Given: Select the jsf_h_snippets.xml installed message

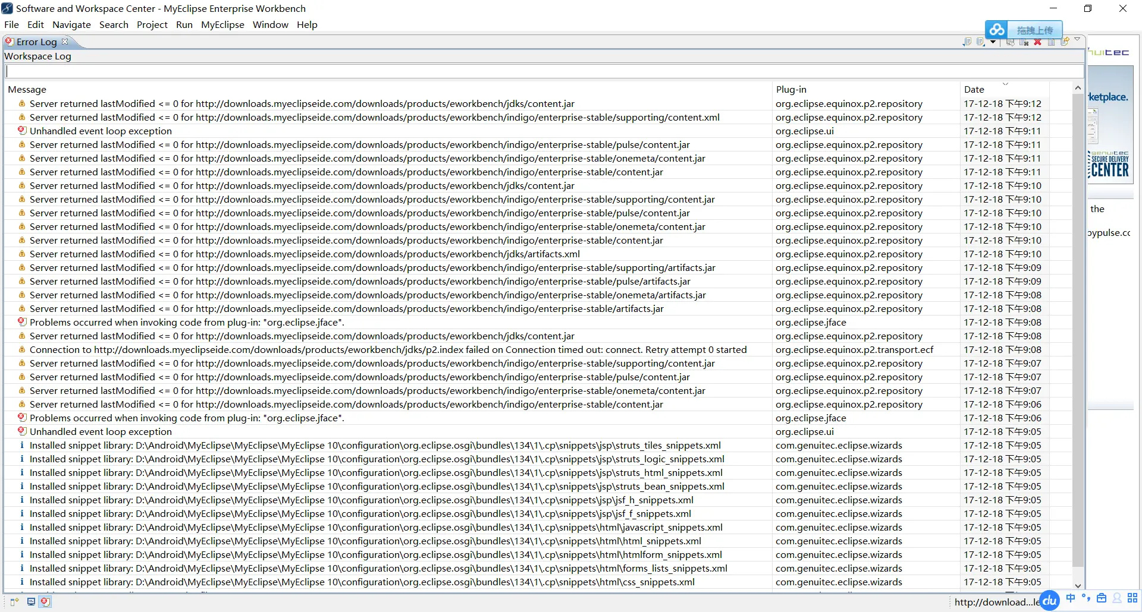Looking at the screenshot, I should click(362, 500).
